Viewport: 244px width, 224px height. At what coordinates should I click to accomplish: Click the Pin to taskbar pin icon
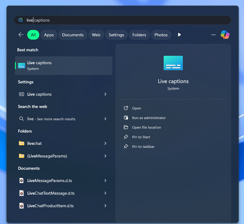point(126,146)
